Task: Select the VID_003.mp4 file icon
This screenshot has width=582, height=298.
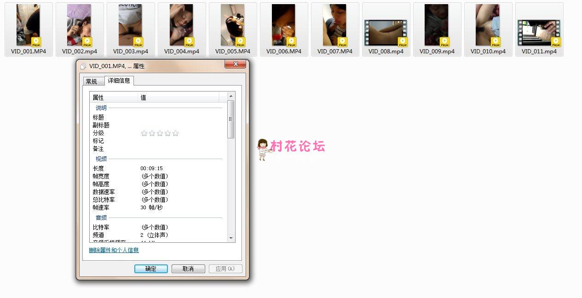Action: 130,25
